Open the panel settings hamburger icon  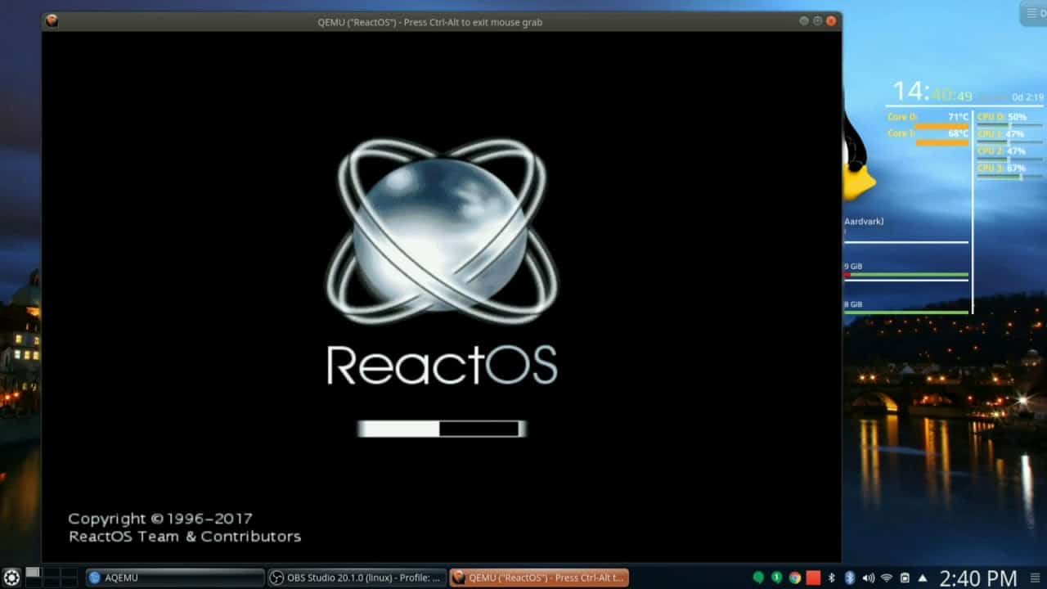1035,578
